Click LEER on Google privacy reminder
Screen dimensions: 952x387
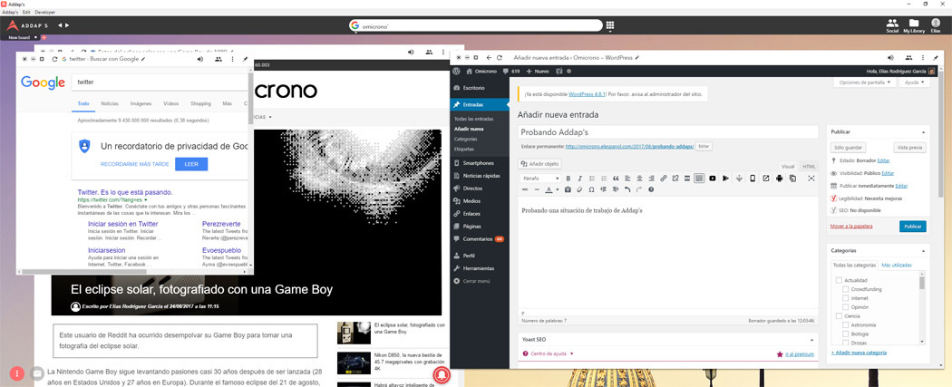[x=191, y=164]
